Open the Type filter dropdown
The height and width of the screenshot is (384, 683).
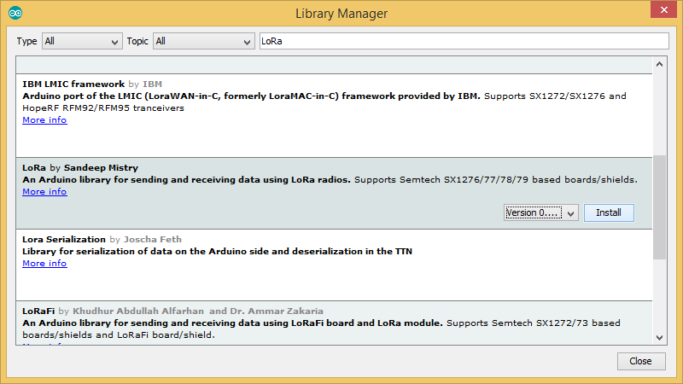[82, 41]
